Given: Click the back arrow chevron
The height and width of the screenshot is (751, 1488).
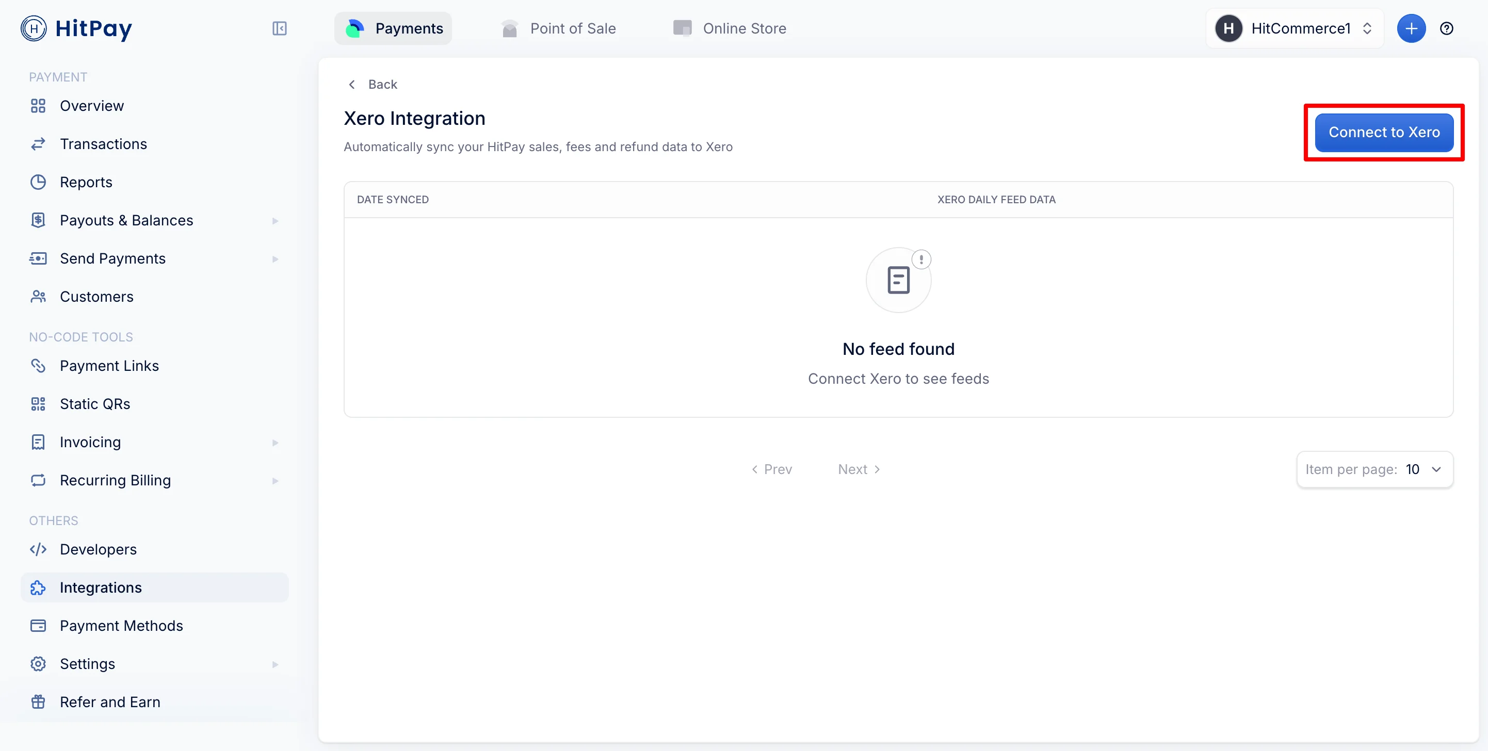Looking at the screenshot, I should tap(352, 84).
